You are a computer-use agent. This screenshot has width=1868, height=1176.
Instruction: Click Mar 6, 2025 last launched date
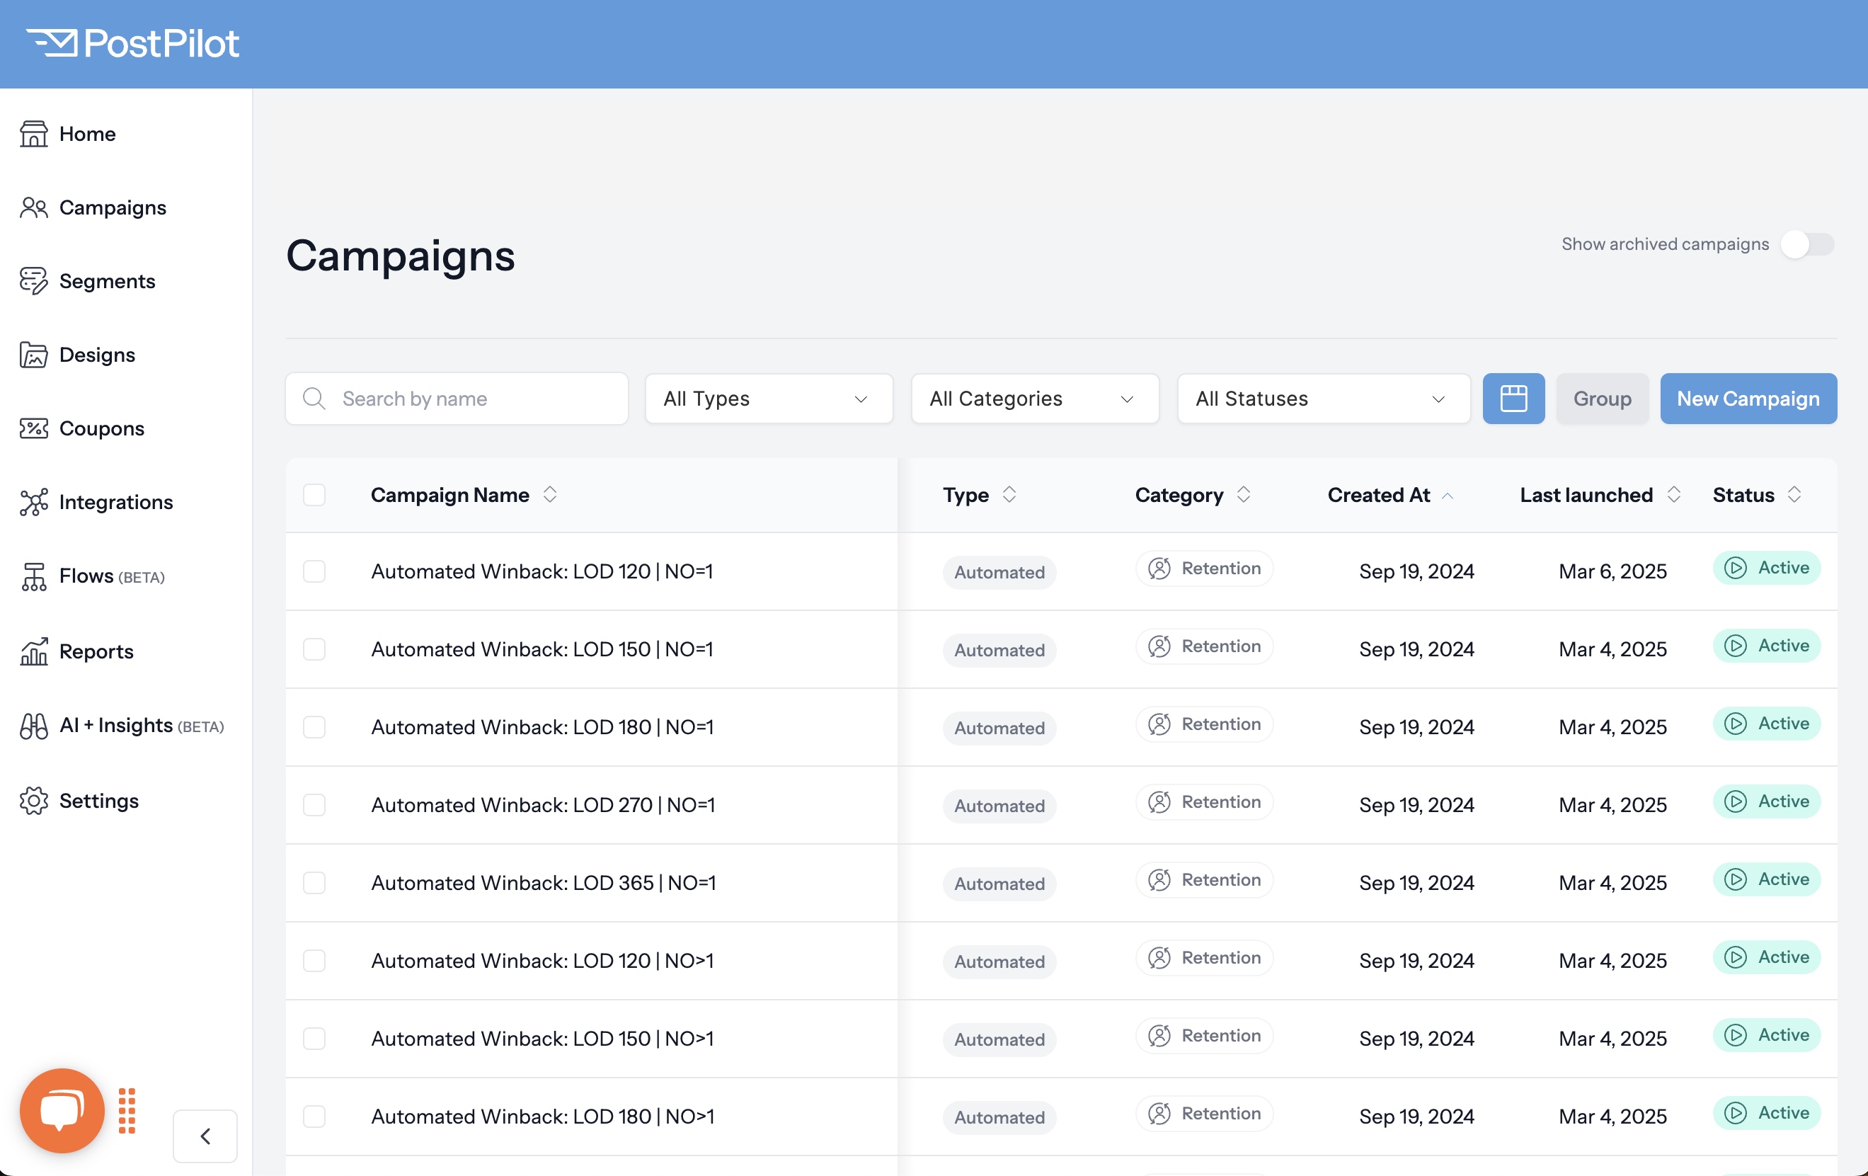coord(1612,571)
